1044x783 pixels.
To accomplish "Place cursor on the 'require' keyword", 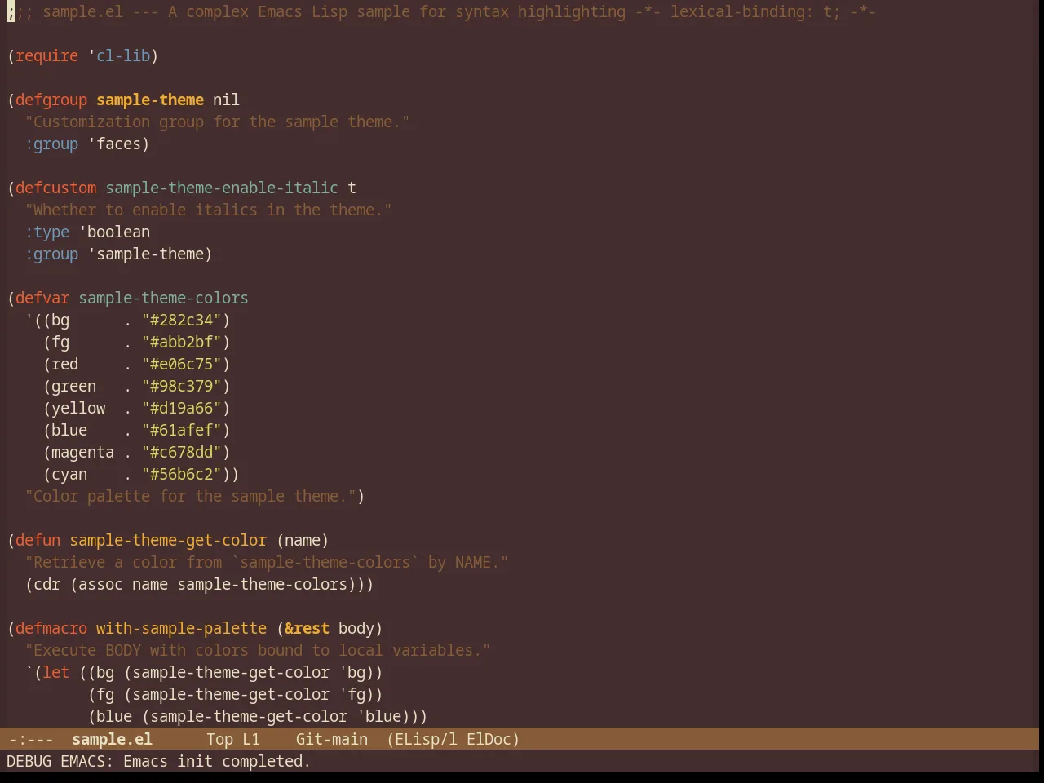I will [x=46, y=55].
